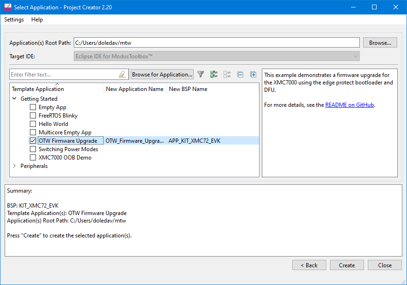The image size is (407, 285).
Task: Click the Create button
Action: pyautogui.click(x=347, y=265)
